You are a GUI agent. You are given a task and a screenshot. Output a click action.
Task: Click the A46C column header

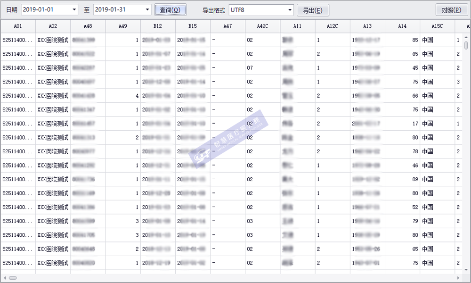262,26
